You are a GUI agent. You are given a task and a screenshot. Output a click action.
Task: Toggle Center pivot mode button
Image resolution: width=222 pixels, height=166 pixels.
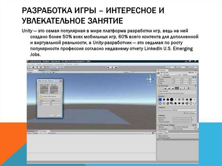53,67
